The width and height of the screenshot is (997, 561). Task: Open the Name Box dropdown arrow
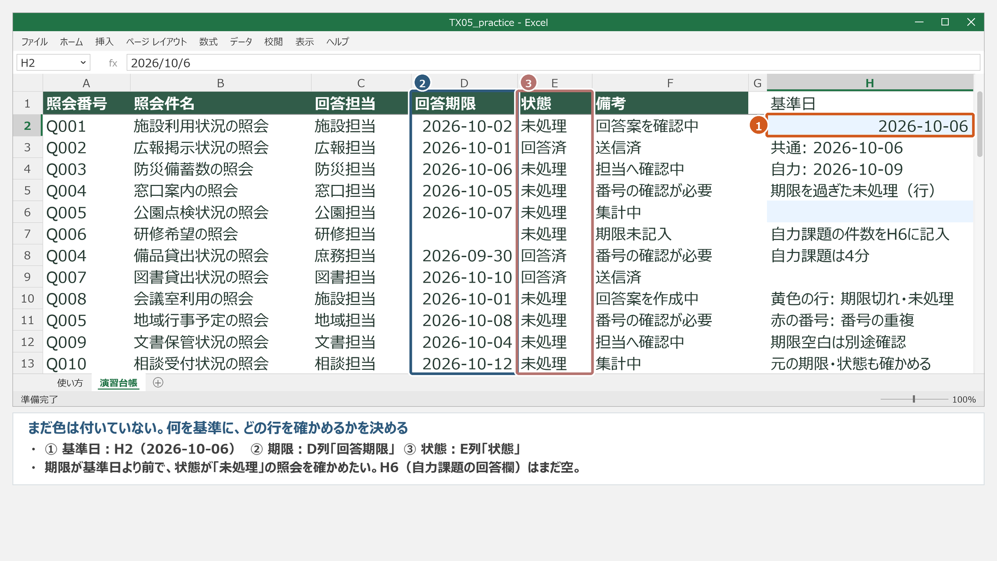(83, 63)
